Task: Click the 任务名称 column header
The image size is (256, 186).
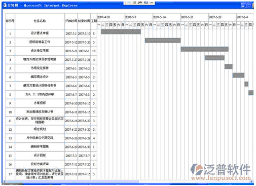Action: pos(40,21)
